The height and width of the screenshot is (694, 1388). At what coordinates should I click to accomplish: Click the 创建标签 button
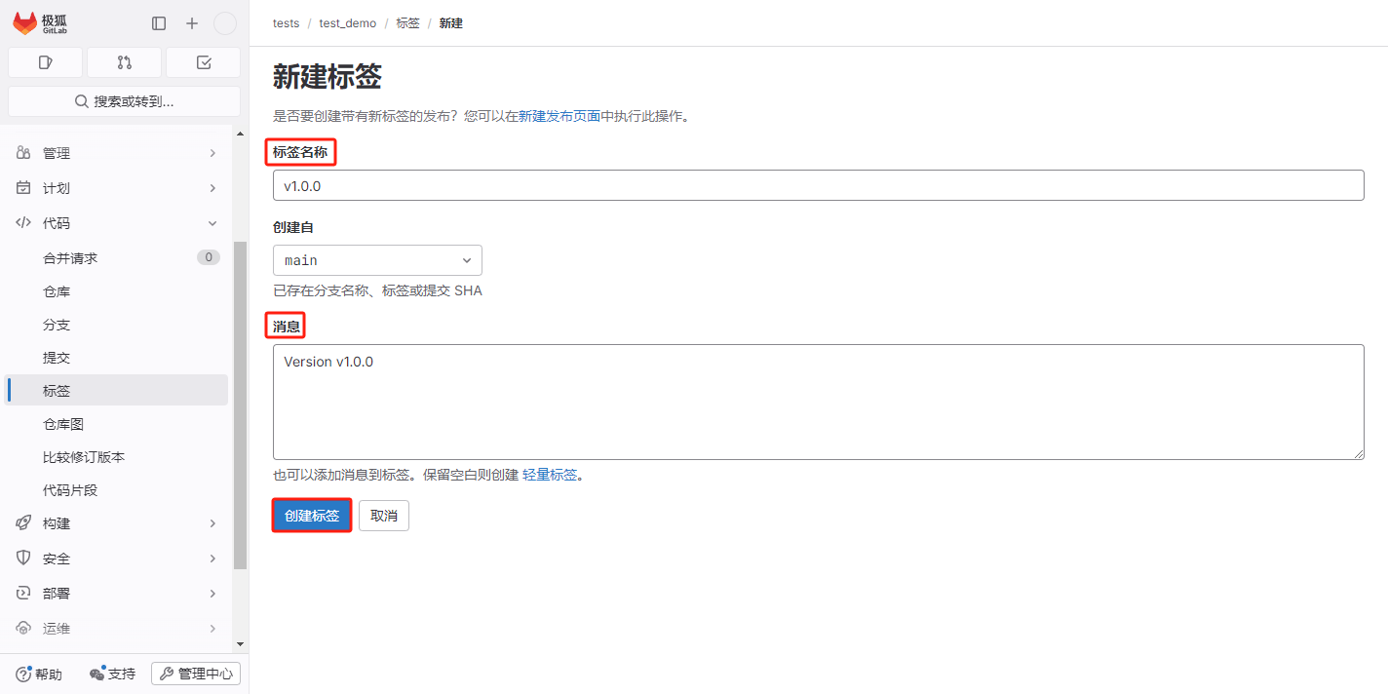pos(311,516)
